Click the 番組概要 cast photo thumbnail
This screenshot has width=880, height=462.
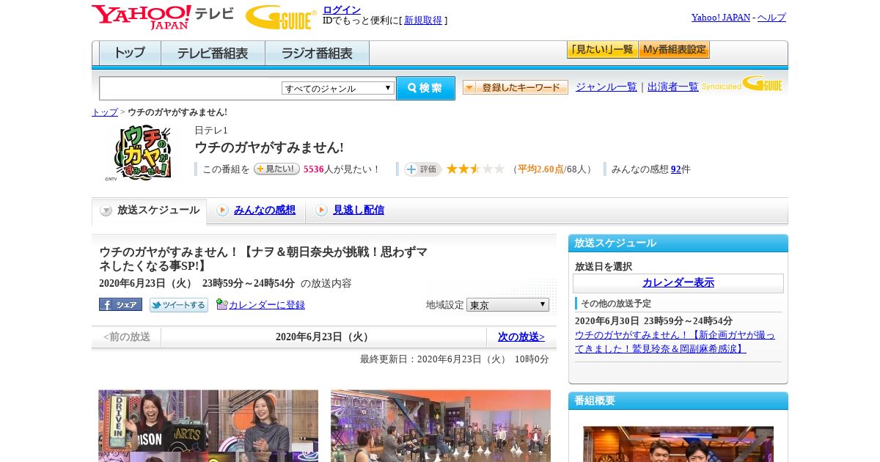[x=678, y=444]
